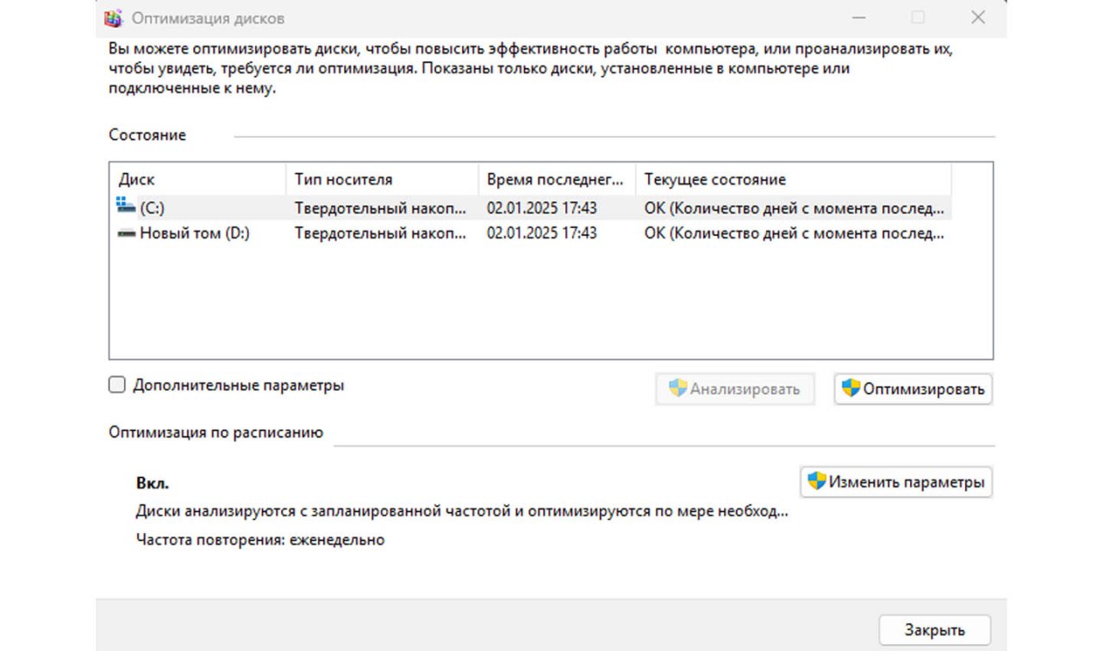
Task: Click last run time cell for drive D:
Action: tap(542, 233)
